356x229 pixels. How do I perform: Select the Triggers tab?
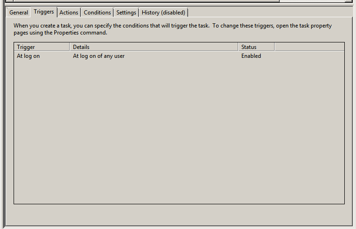pos(44,12)
